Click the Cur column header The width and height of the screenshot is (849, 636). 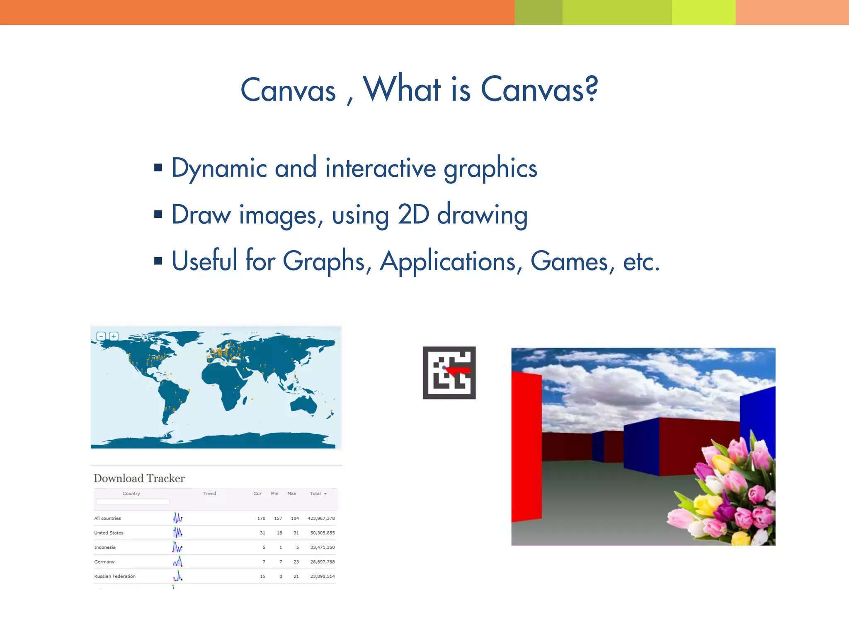point(257,494)
